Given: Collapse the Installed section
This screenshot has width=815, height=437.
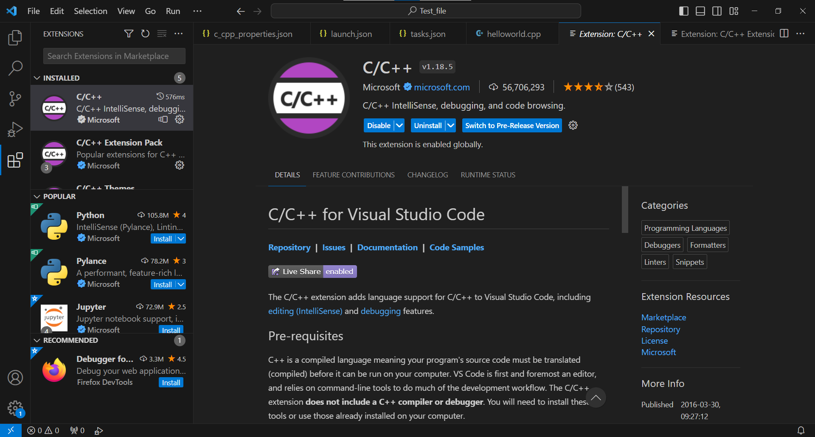Looking at the screenshot, I should click(37, 78).
